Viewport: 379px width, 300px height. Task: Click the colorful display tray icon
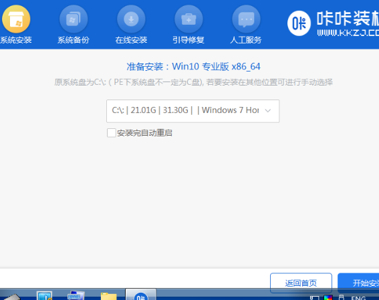pyautogui.click(x=328, y=297)
